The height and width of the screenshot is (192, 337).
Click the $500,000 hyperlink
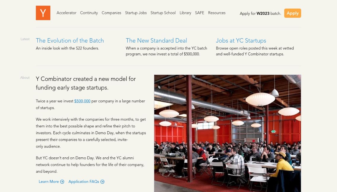coord(82,101)
